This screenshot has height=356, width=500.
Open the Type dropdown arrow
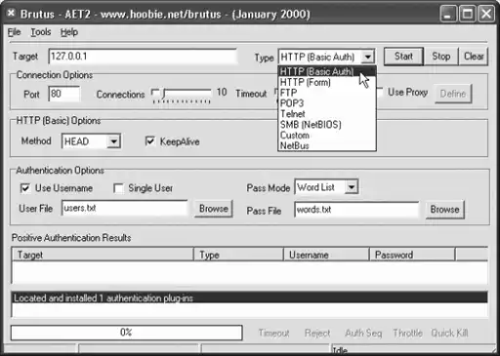[x=368, y=57]
